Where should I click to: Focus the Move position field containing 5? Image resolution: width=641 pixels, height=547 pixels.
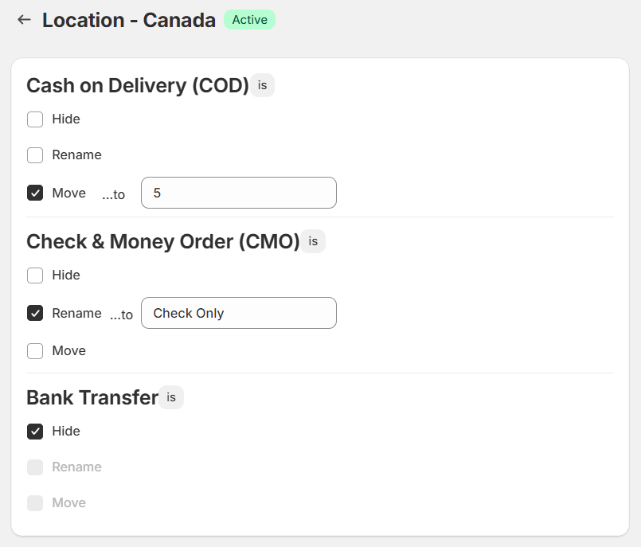click(x=238, y=193)
